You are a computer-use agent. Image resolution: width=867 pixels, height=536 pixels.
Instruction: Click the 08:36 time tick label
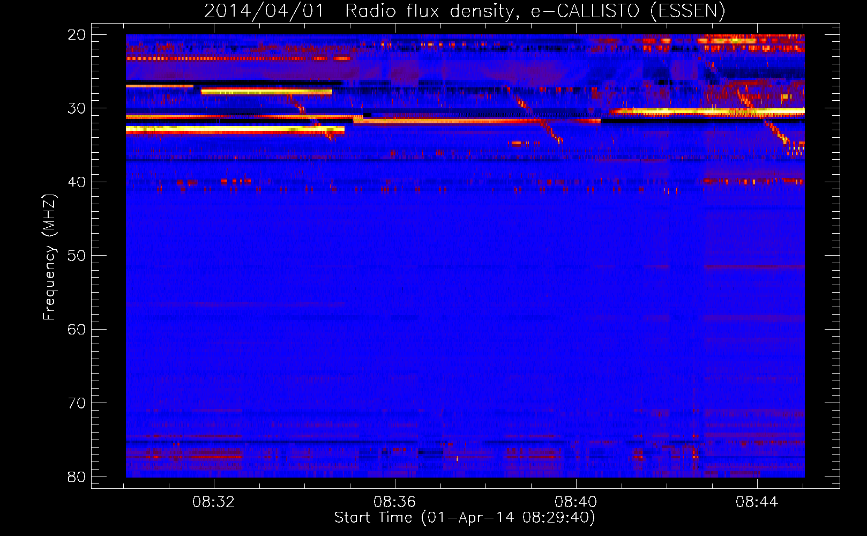click(395, 502)
